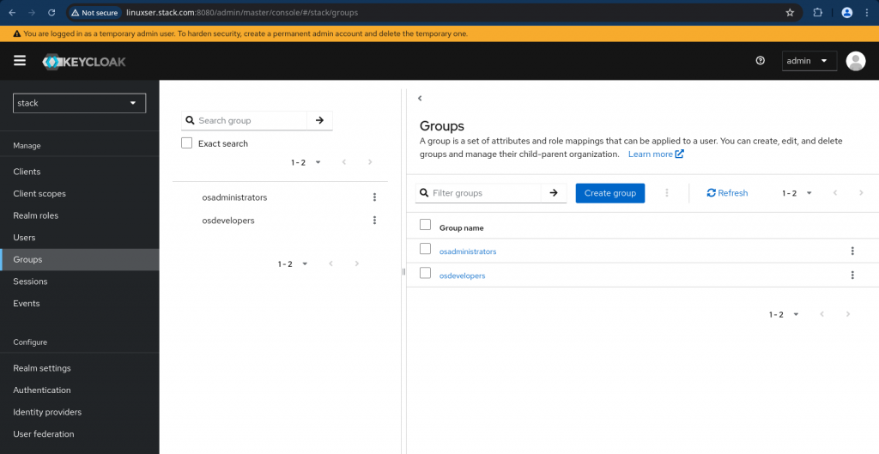This screenshot has height=454, width=879.
Task: Open the pagination dropdown beside Refresh
Action: click(x=797, y=193)
